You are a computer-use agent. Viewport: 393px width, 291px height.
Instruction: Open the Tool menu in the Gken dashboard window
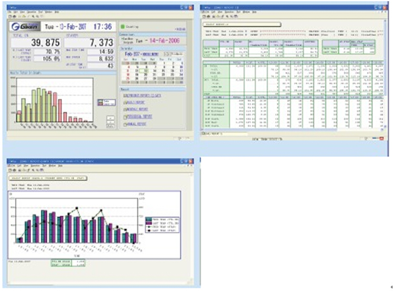coord(40,12)
